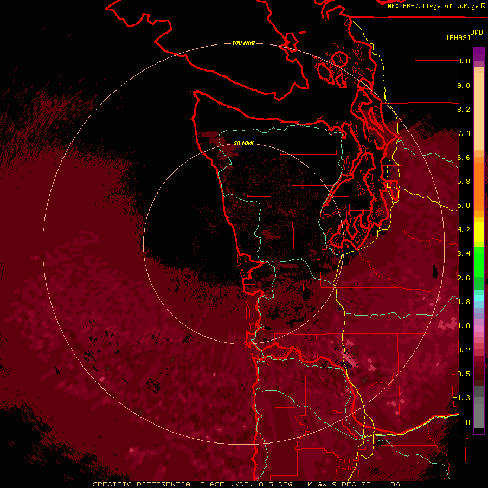Click the -0.5 scale value label
The height and width of the screenshot is (488, 488).
pyautogui.click(x=461, y=374)
